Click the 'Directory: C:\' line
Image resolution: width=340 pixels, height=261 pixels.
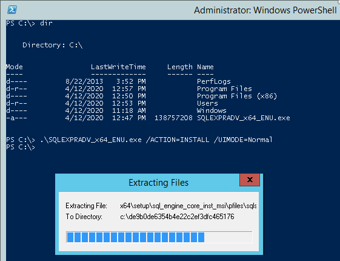click(x=53, y=45)
